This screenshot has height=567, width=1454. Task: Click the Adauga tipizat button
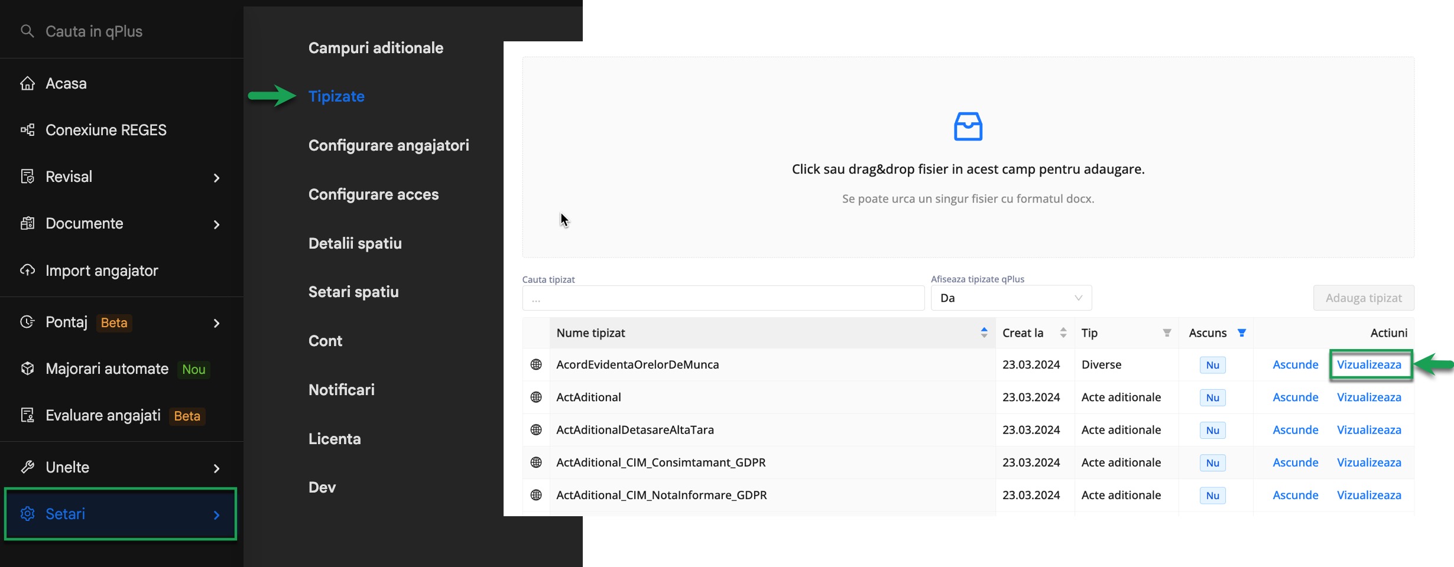pos(1364,298)
